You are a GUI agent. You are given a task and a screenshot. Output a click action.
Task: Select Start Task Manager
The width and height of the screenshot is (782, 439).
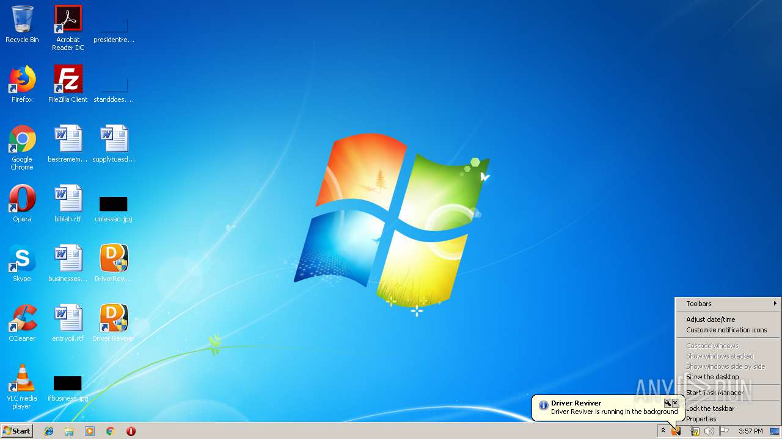click(728, 393)
